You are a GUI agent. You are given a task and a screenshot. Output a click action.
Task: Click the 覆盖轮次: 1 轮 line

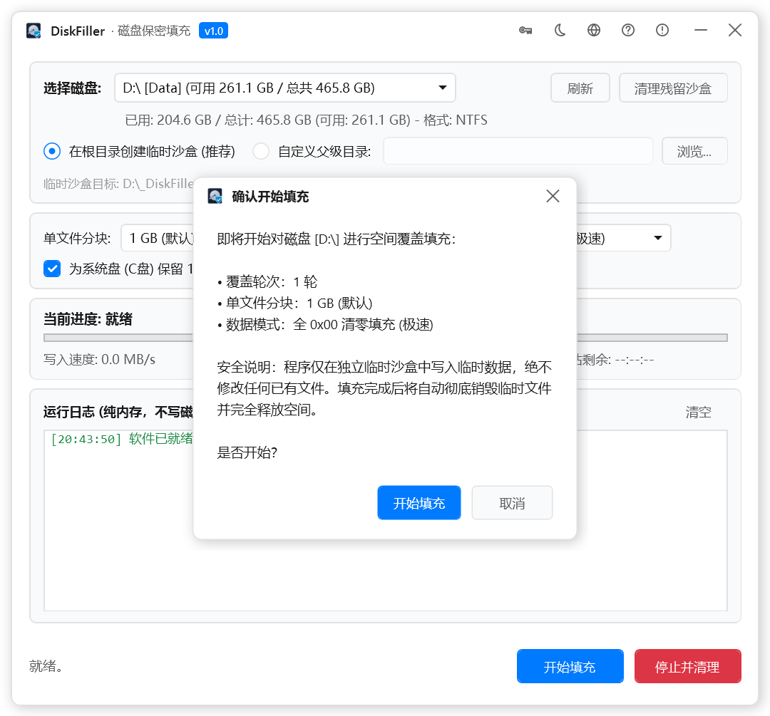coord(267,281)
